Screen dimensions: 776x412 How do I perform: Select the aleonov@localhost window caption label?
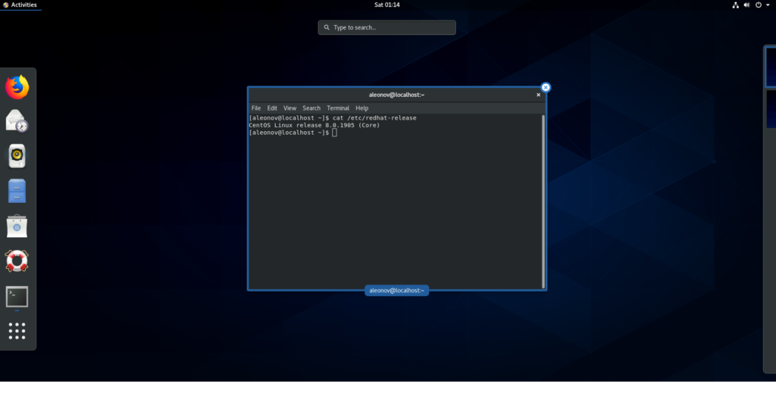[396, 290]
